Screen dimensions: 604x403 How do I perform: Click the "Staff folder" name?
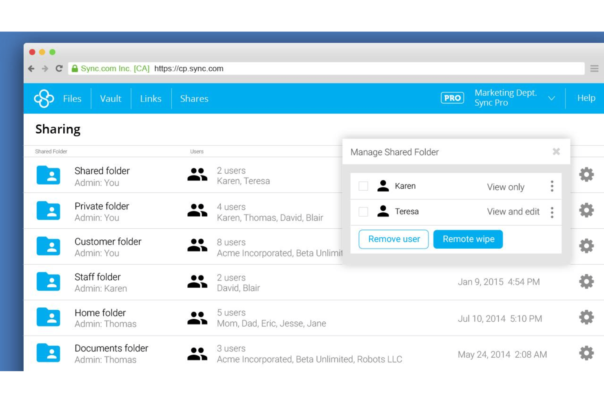coord(98,277)
